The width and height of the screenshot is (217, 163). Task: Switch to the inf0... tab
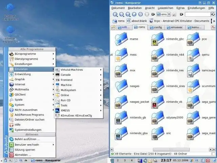pos(123,28)
